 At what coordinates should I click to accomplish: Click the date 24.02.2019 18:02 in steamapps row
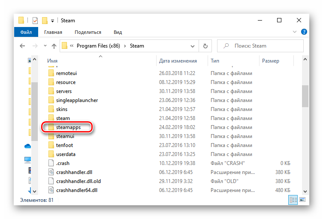tap(177, 127)
